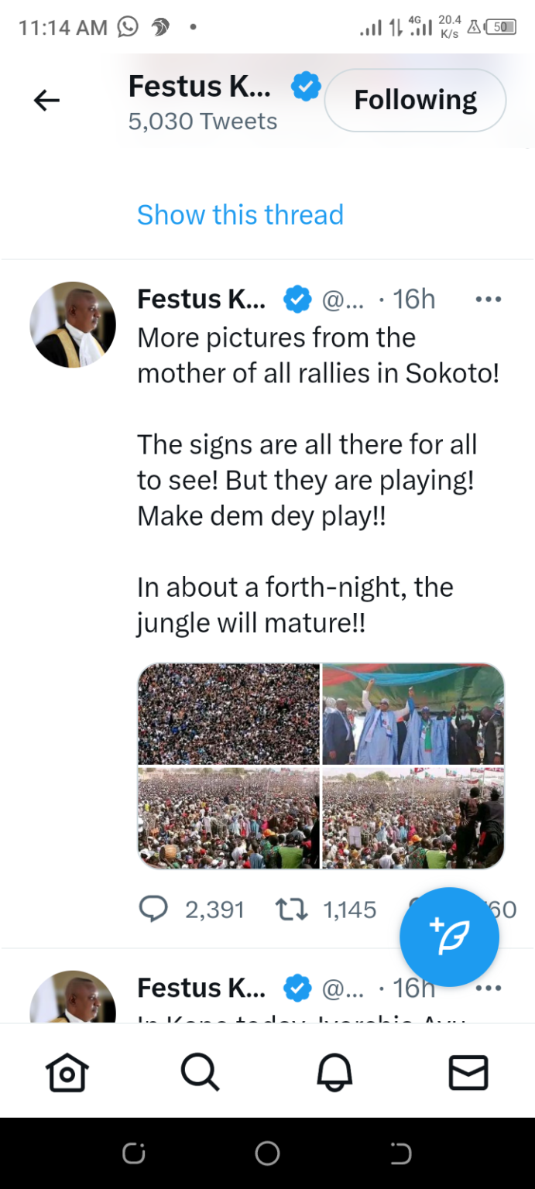Open Festus K... name on Sokoto tweet
Image resolution: width=535 pixels, height=1189 pixels.
[201, 299]
